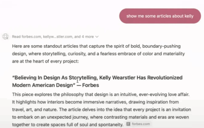Select the 'show me some articles about kelly' bubble
Screen dimensions: 204x128
160,16
